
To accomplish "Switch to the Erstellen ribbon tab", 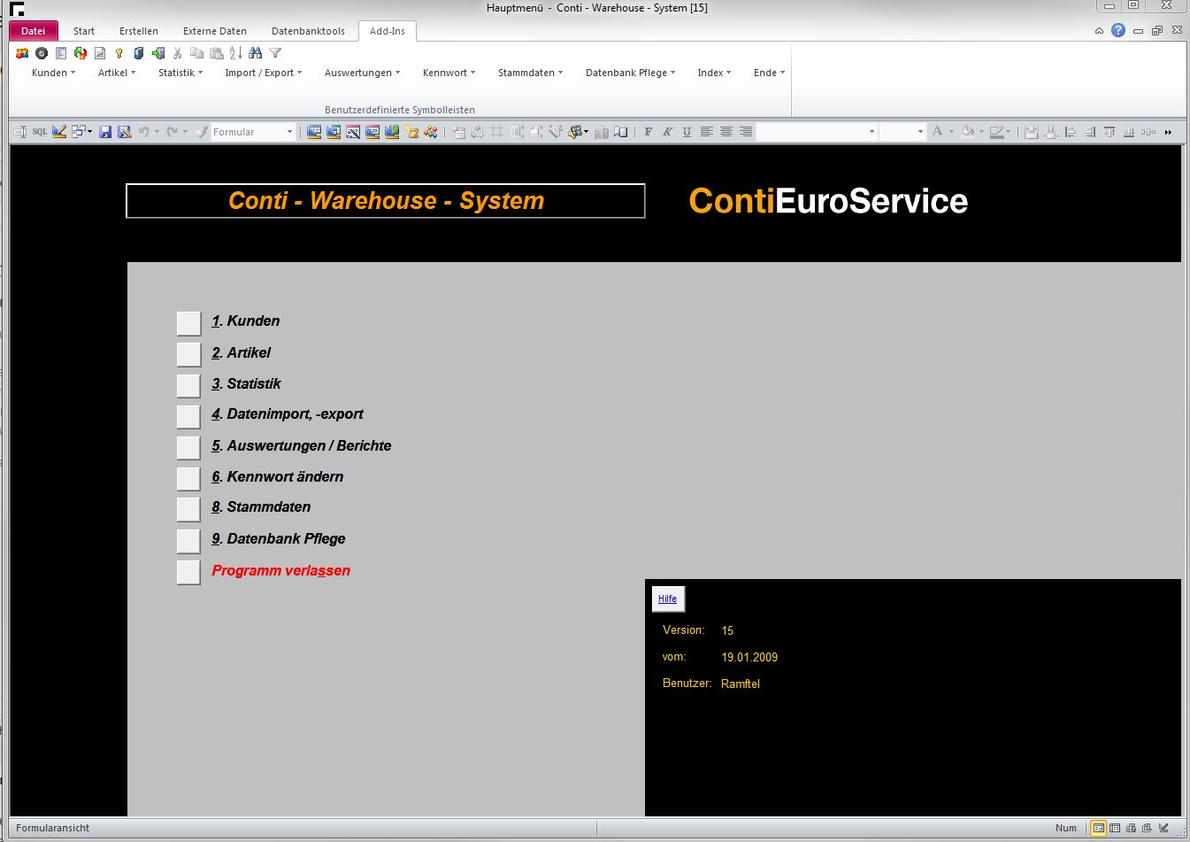I will point(139,31).
